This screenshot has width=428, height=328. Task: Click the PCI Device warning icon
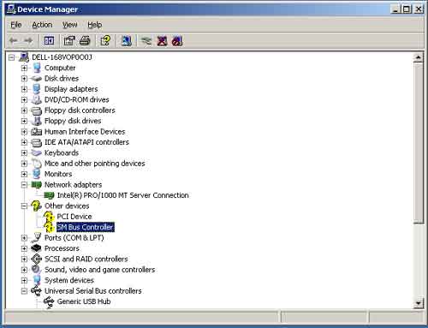(49, 217)
